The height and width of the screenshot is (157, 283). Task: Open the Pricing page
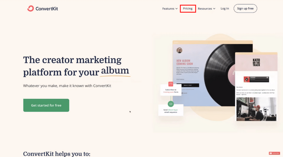(x=188, y=8)
